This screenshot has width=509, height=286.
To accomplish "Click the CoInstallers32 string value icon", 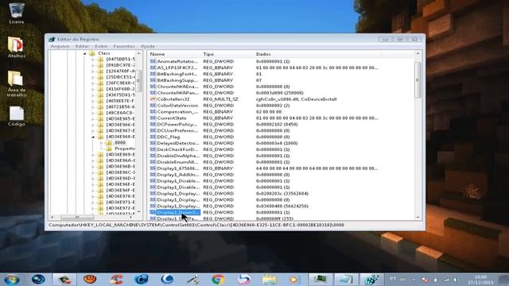I will point(153,99).
